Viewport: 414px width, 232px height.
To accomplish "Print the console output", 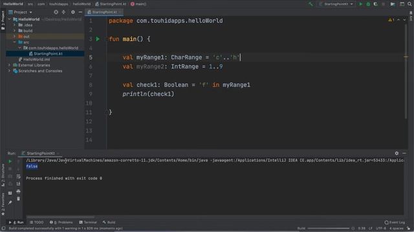I will coord(18,191).
